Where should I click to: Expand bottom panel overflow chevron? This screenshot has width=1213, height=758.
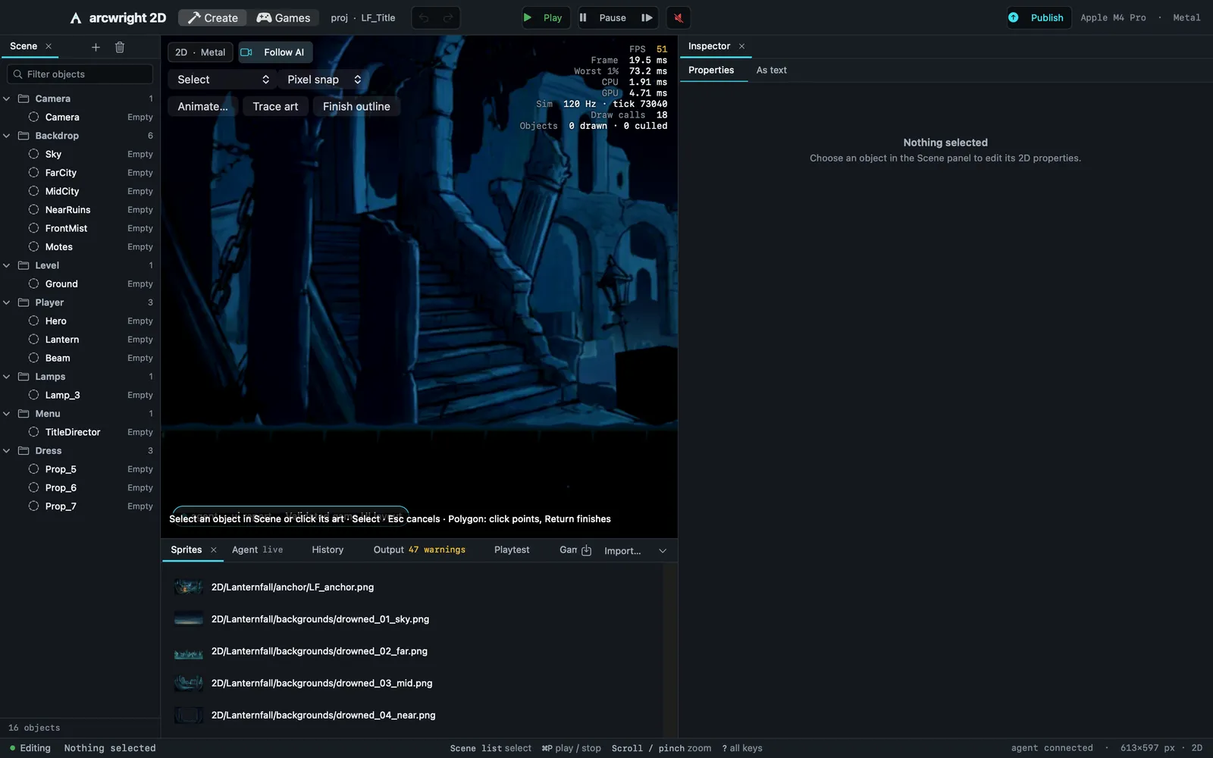pos(663,551)
